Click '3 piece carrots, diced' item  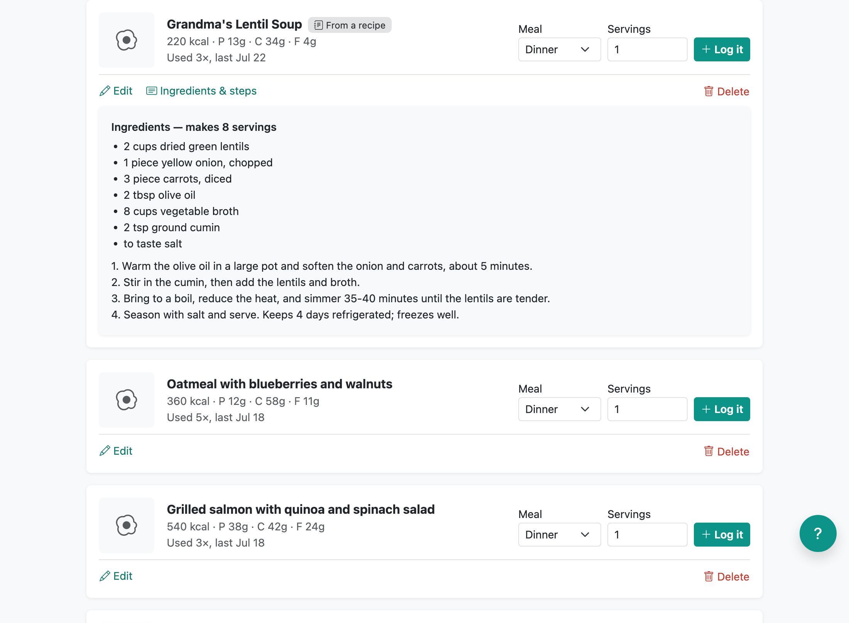pos(178,179)
